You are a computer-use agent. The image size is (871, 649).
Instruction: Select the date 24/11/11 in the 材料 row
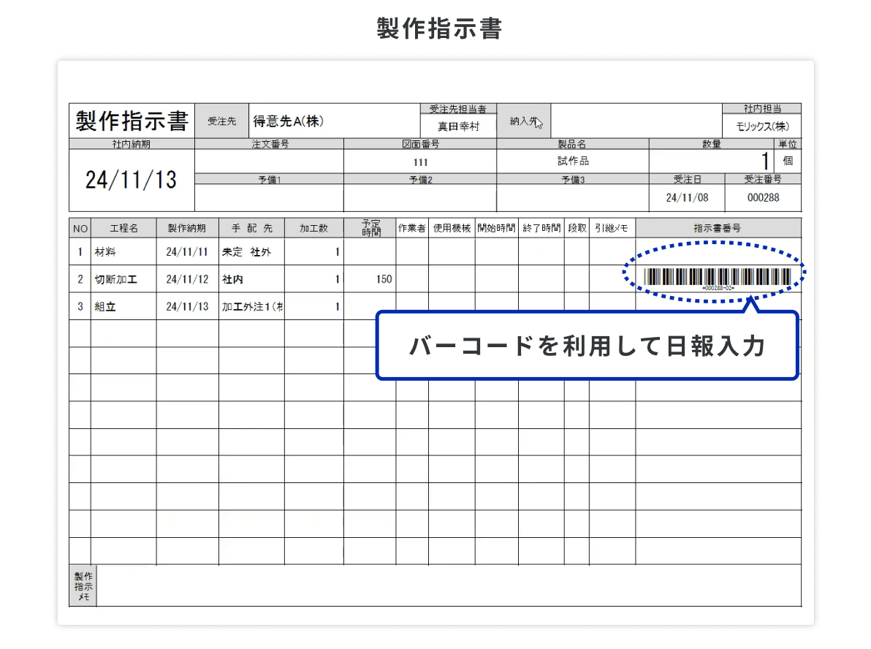(187, 251)
